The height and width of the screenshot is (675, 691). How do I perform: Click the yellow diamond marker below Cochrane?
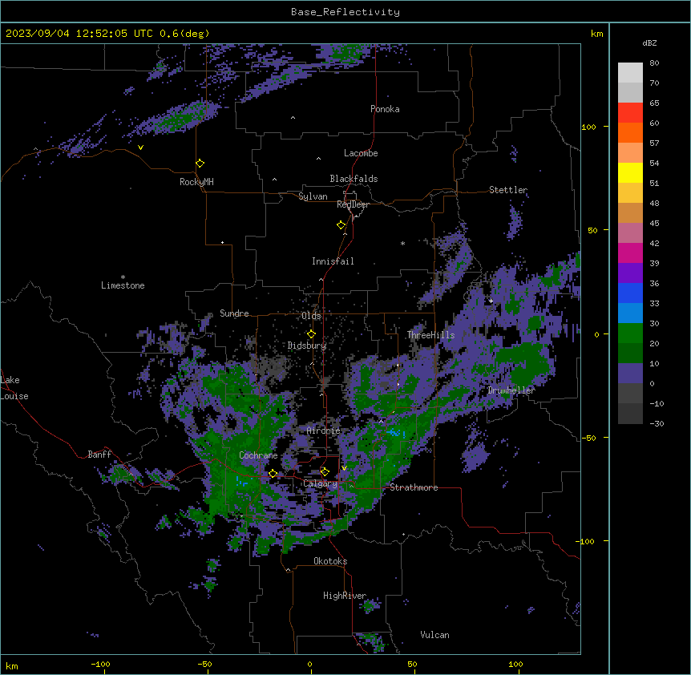[x=273, y=474]
